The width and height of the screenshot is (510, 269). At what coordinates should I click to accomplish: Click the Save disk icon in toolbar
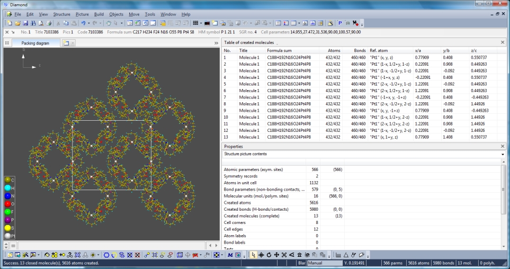[25, 23]
